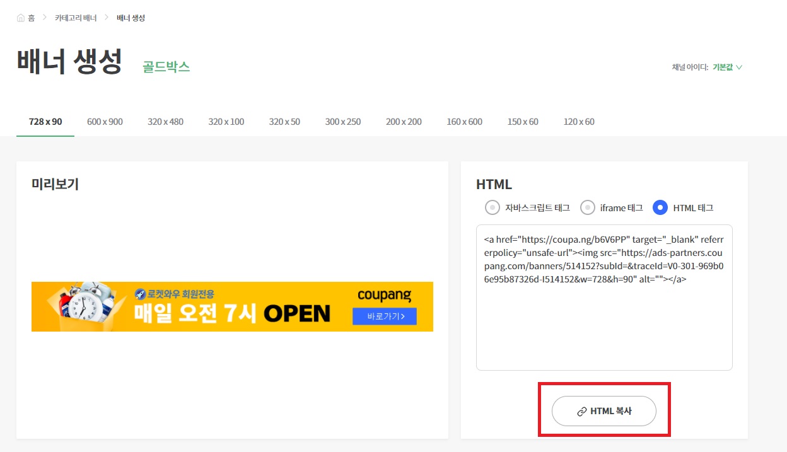Viewport: 787px width, 452px height.
Task: Select the 728 x 90 size tab
Action: click(45, 122)
